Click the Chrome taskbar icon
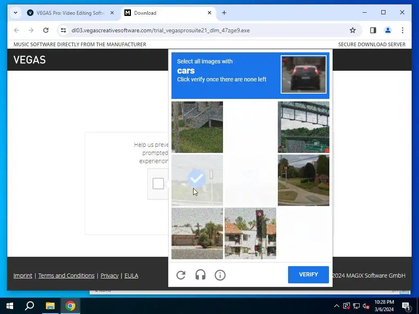This screenshot has height=314, width=419. pos(70,306)
